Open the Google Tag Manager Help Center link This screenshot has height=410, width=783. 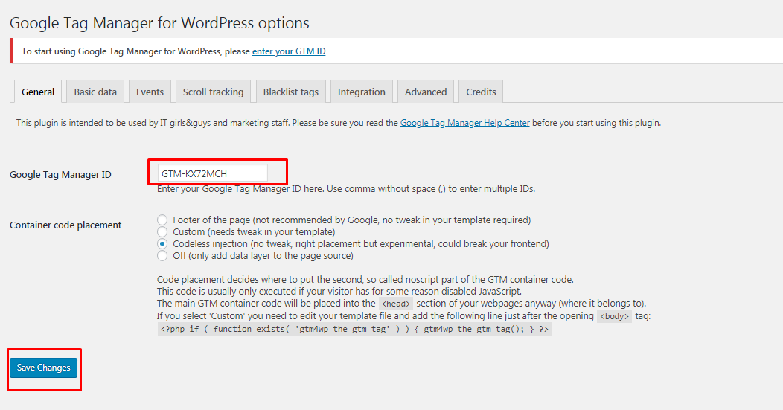pos(465,122)
